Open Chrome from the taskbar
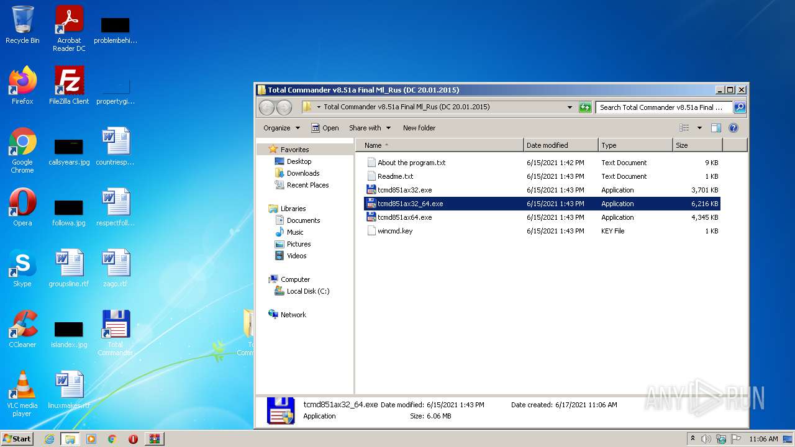The image size is (795, 447). coord(112,439)
